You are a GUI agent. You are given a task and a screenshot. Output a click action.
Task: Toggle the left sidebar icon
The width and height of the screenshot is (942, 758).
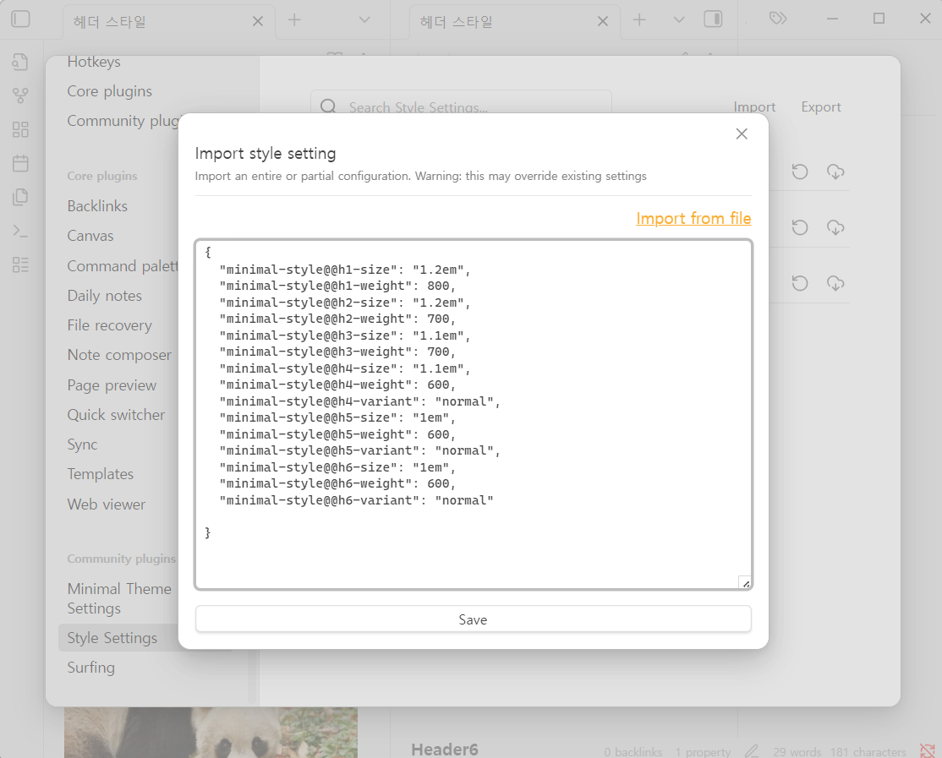point(20,19)
